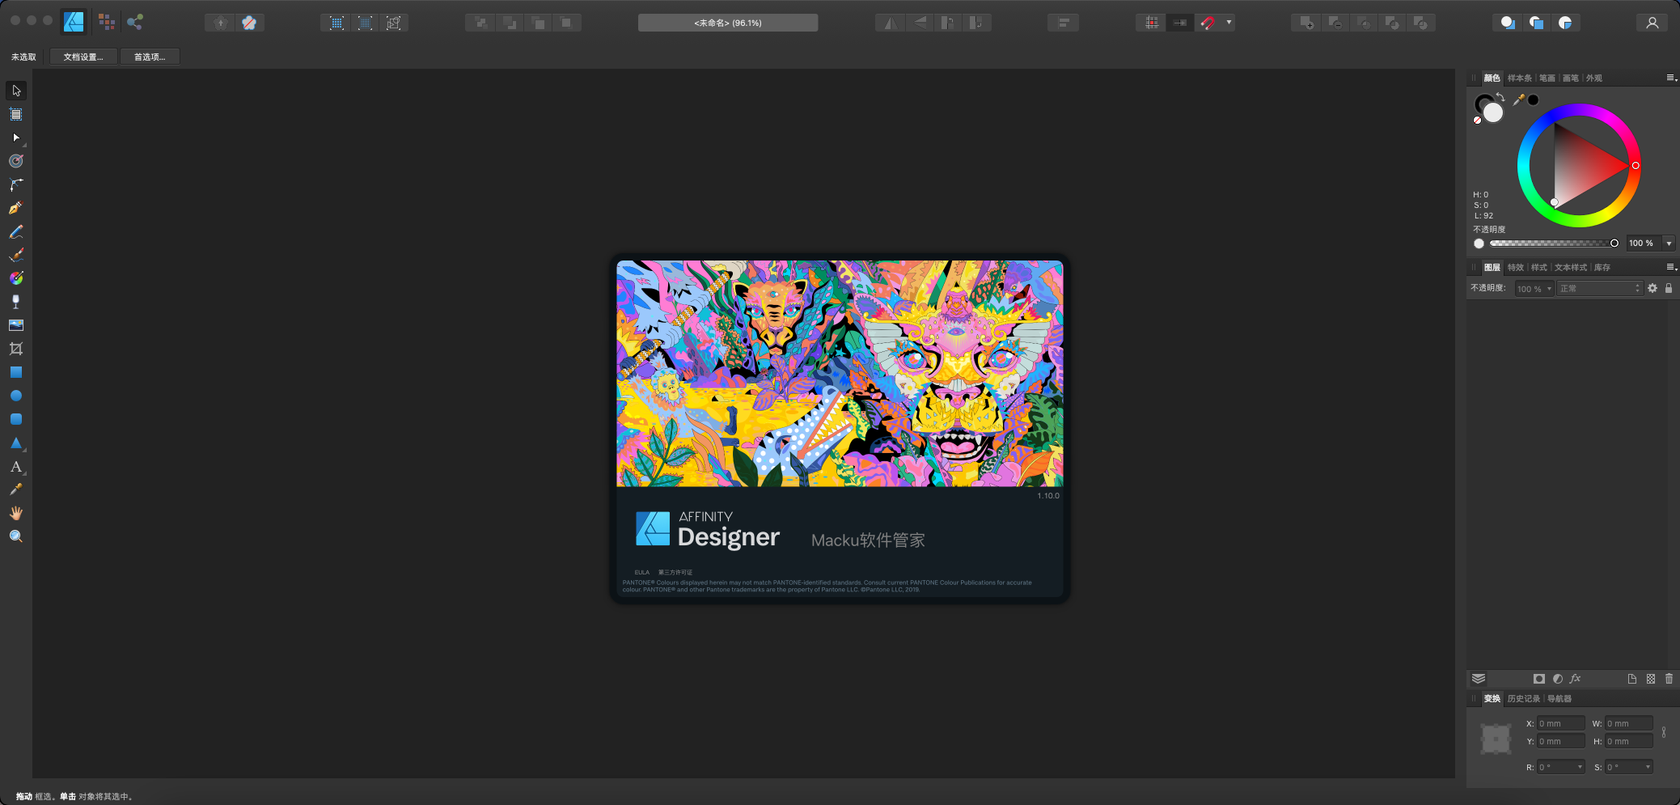The width and height of the screenshot is (1680, 805).
Task: Open the account person icon
Action: [1652, 23]
